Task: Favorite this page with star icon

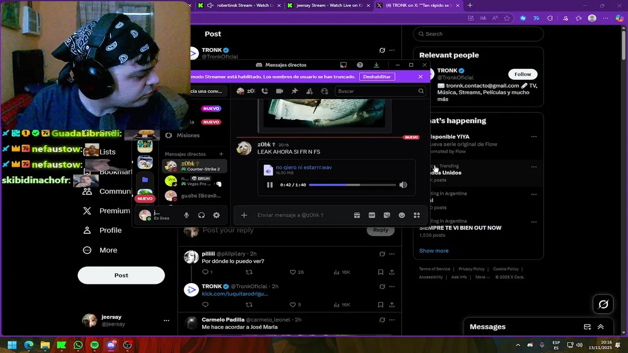Action: pyautogui.click(x=507, y=18)
